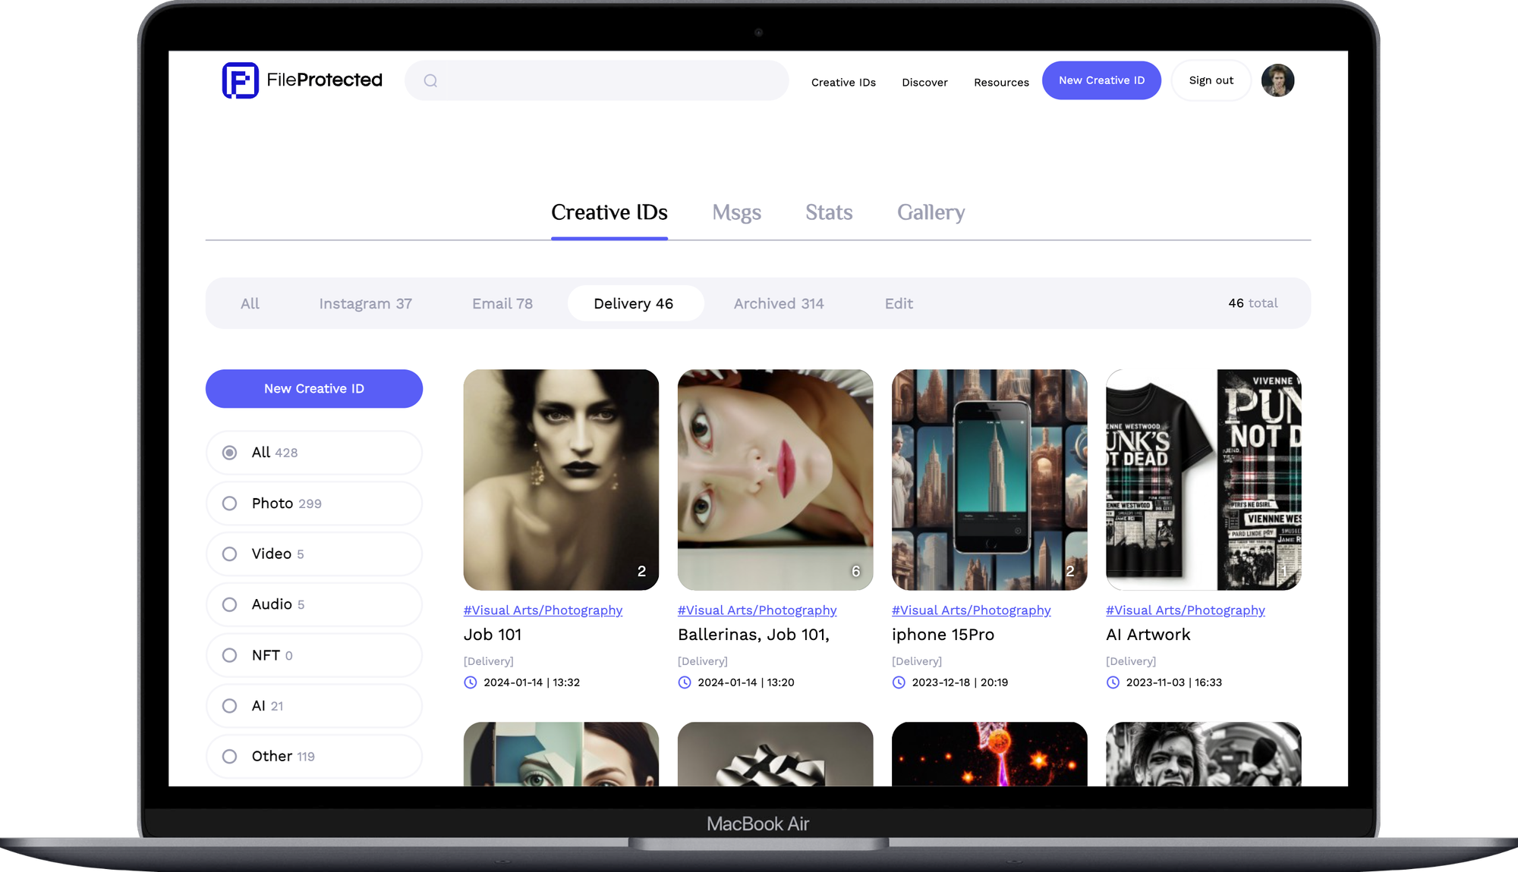The height and width of the screenshot is (872, 1518).
Task: Click clock icon under iphone 15Pro
Action: point(899,682)
